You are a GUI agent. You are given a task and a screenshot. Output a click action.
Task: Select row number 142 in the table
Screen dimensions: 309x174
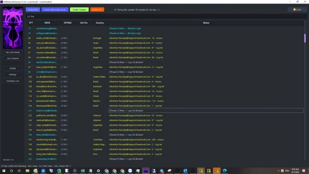[x=30, y=159]
